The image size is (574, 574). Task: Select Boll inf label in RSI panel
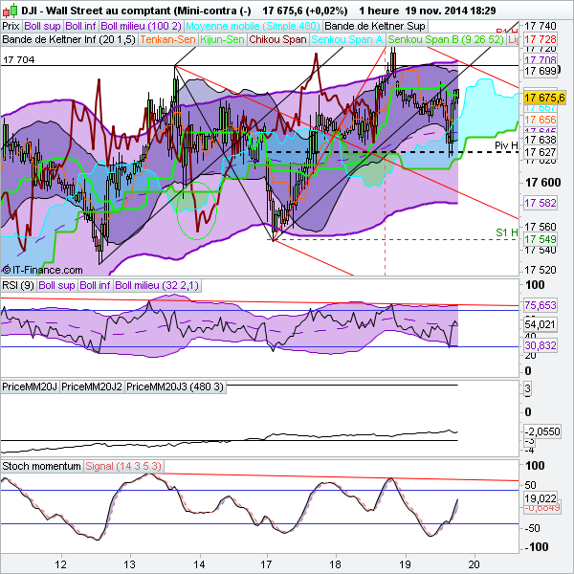[95, 285]
